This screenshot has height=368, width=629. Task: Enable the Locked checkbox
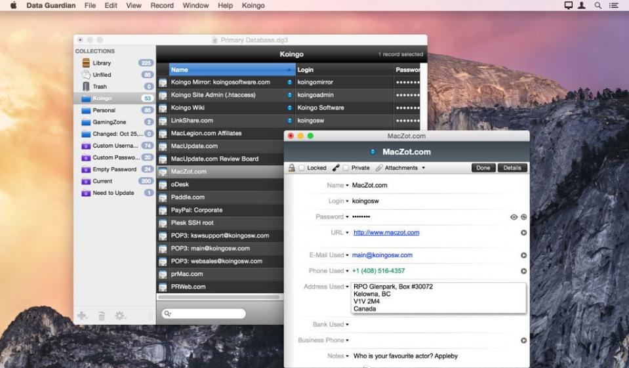pos(302,168)
